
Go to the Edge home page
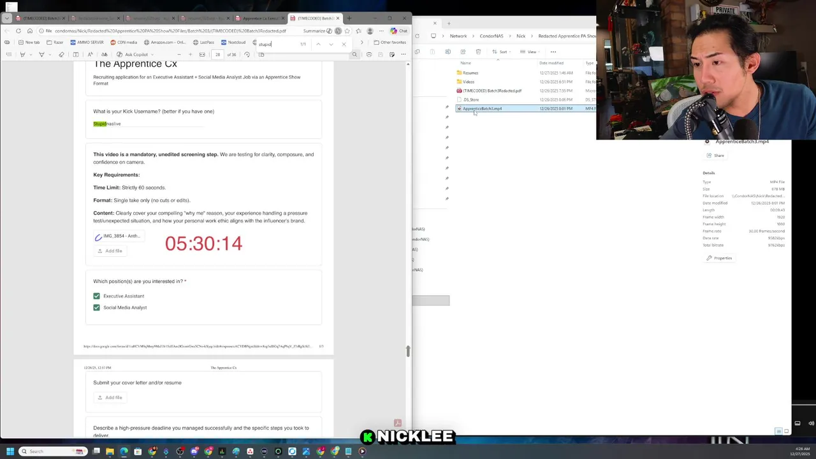(x=29, y=31)
